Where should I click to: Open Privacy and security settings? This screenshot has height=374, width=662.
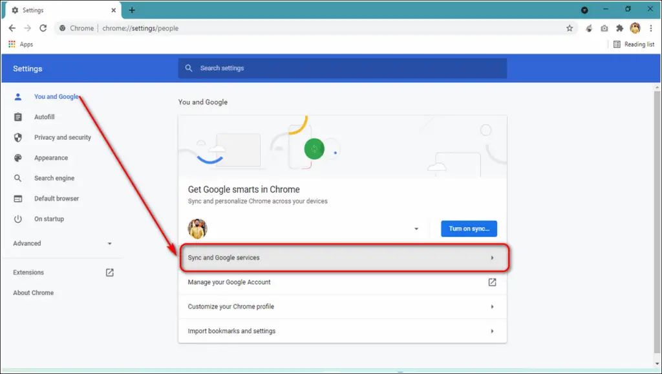[63, 137]
